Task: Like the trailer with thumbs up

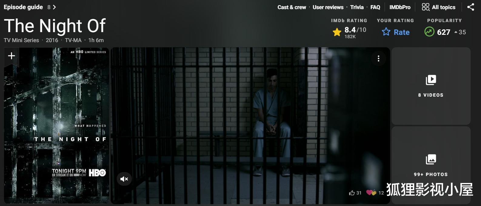Action: [x=352, y=193]
